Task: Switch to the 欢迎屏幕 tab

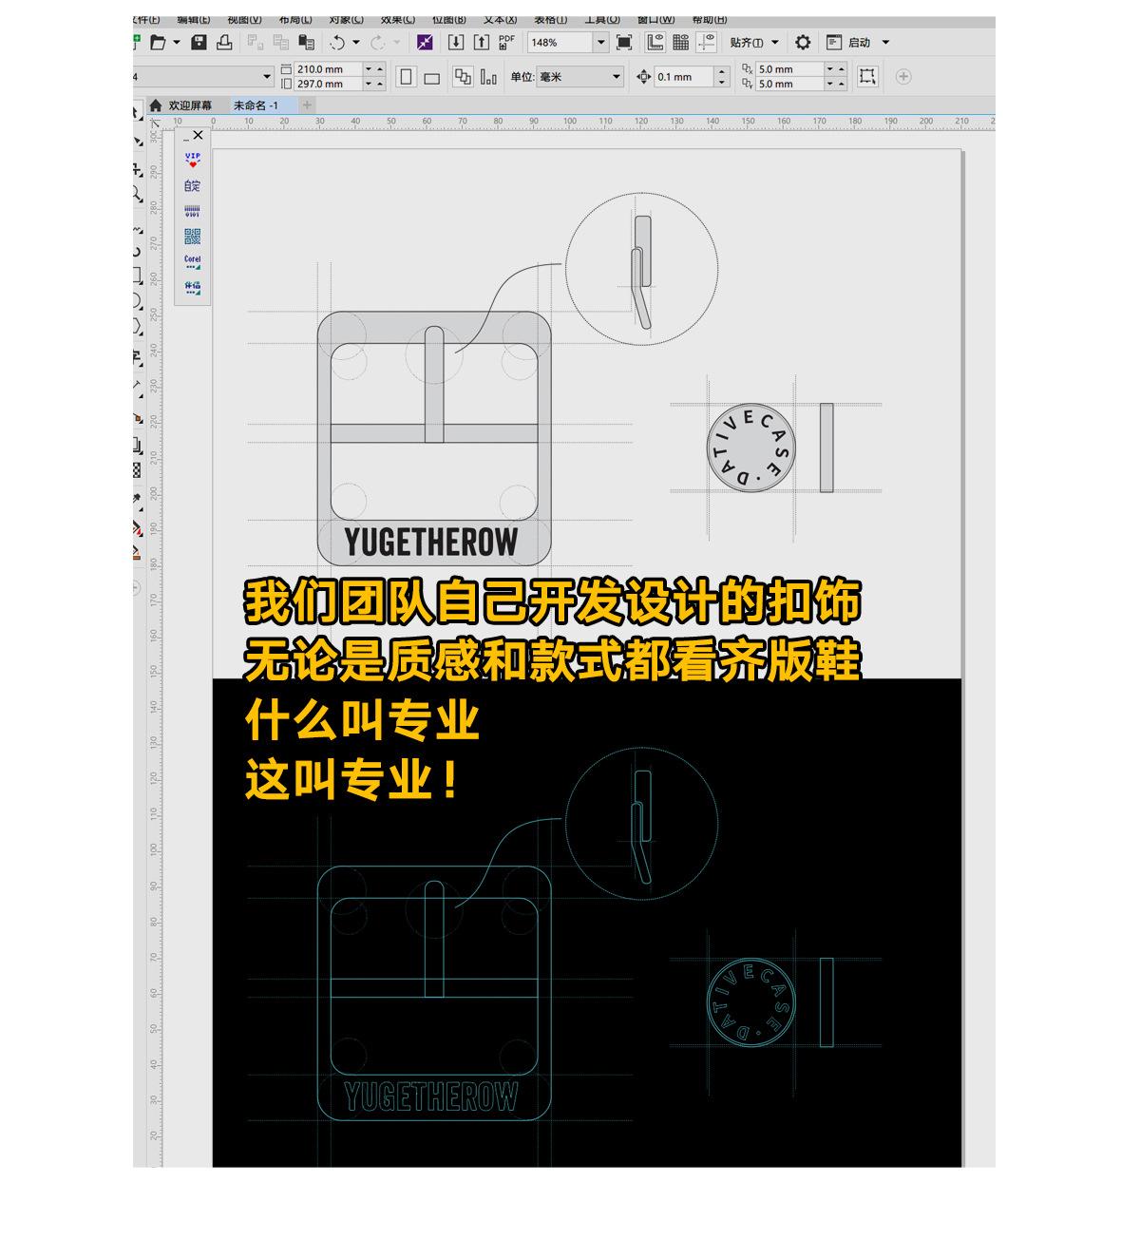Action: tap(190, 105)
